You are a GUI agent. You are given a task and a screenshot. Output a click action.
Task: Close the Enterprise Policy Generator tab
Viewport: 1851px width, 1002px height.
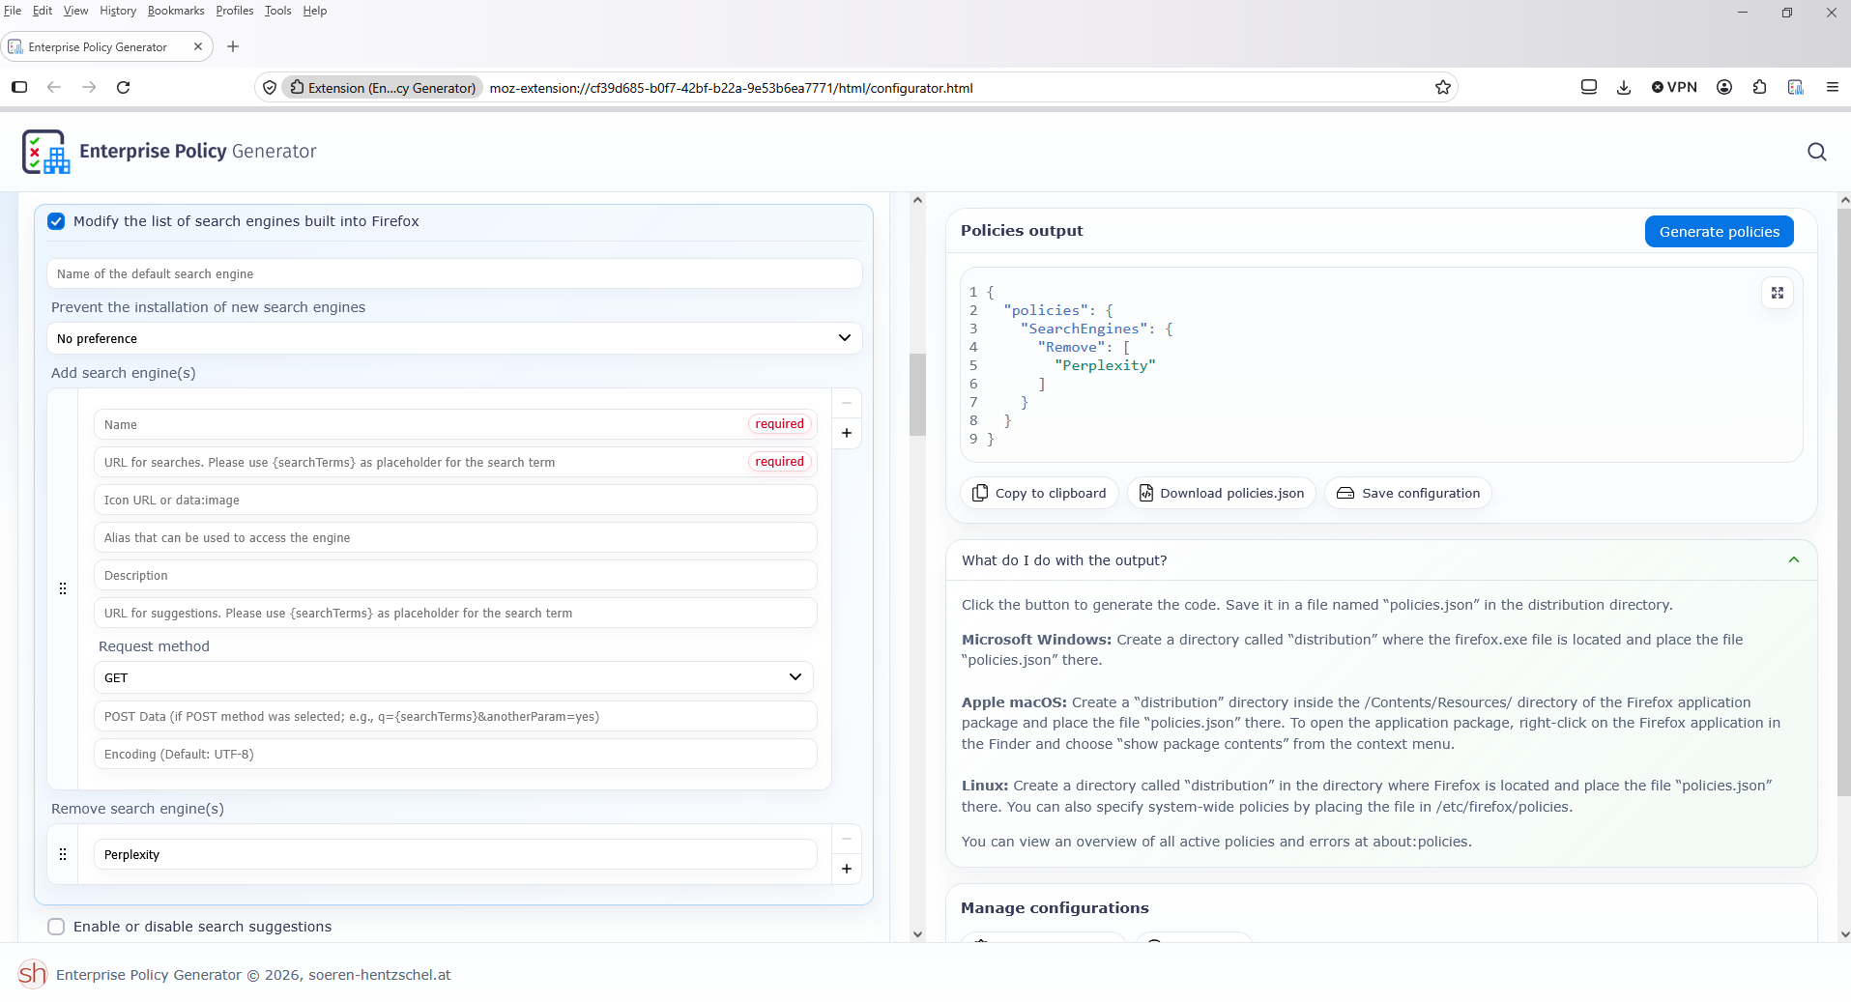pos(198,46)
